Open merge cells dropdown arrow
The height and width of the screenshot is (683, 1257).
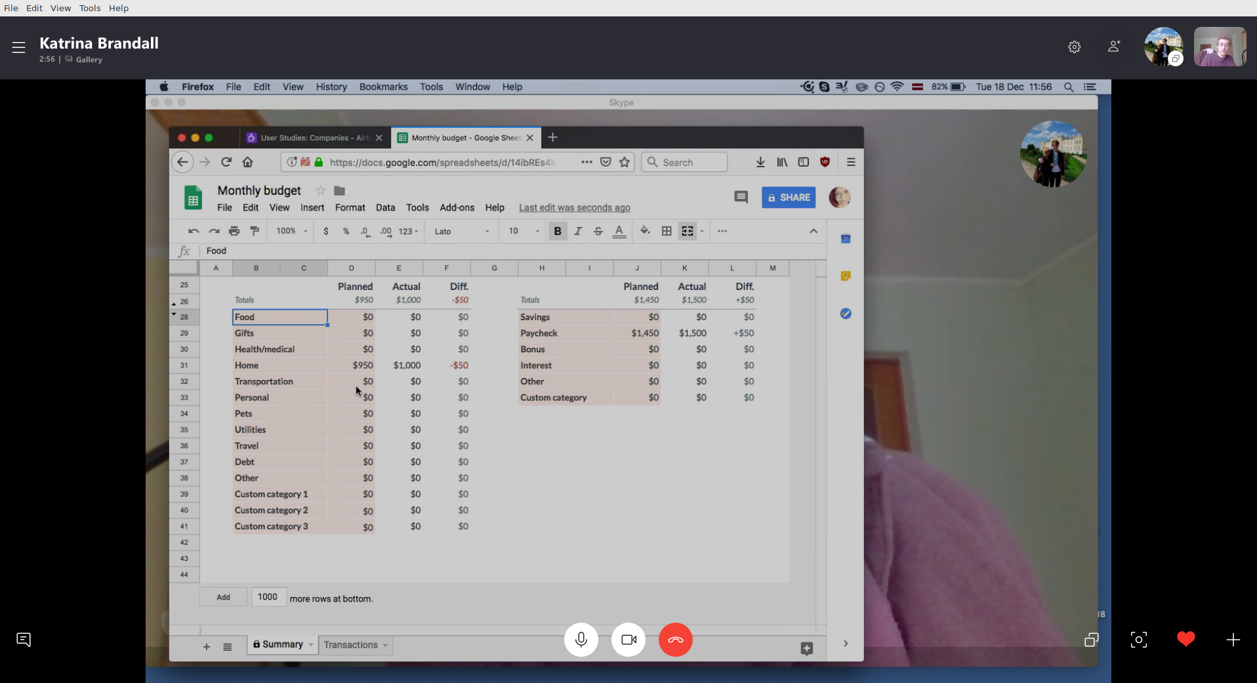702,231
